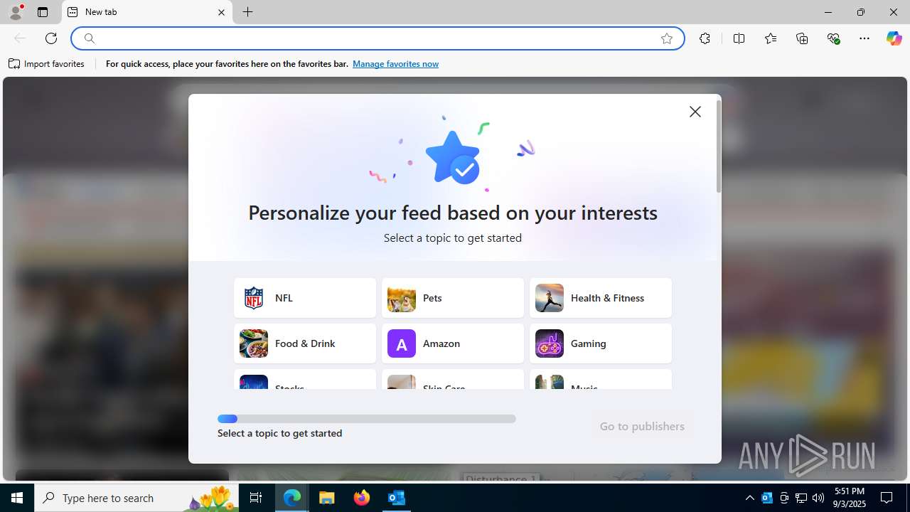The image size is (910, 512).
Task: Select the Stocks topic
Action: coord(305,380)
